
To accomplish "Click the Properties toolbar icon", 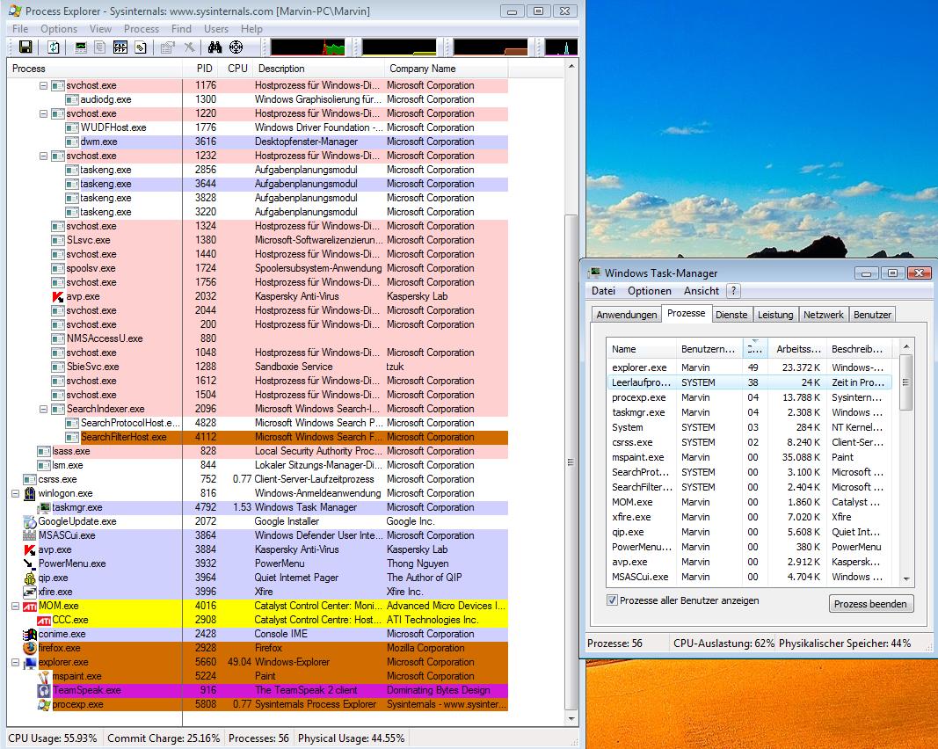I will (168, 47).
